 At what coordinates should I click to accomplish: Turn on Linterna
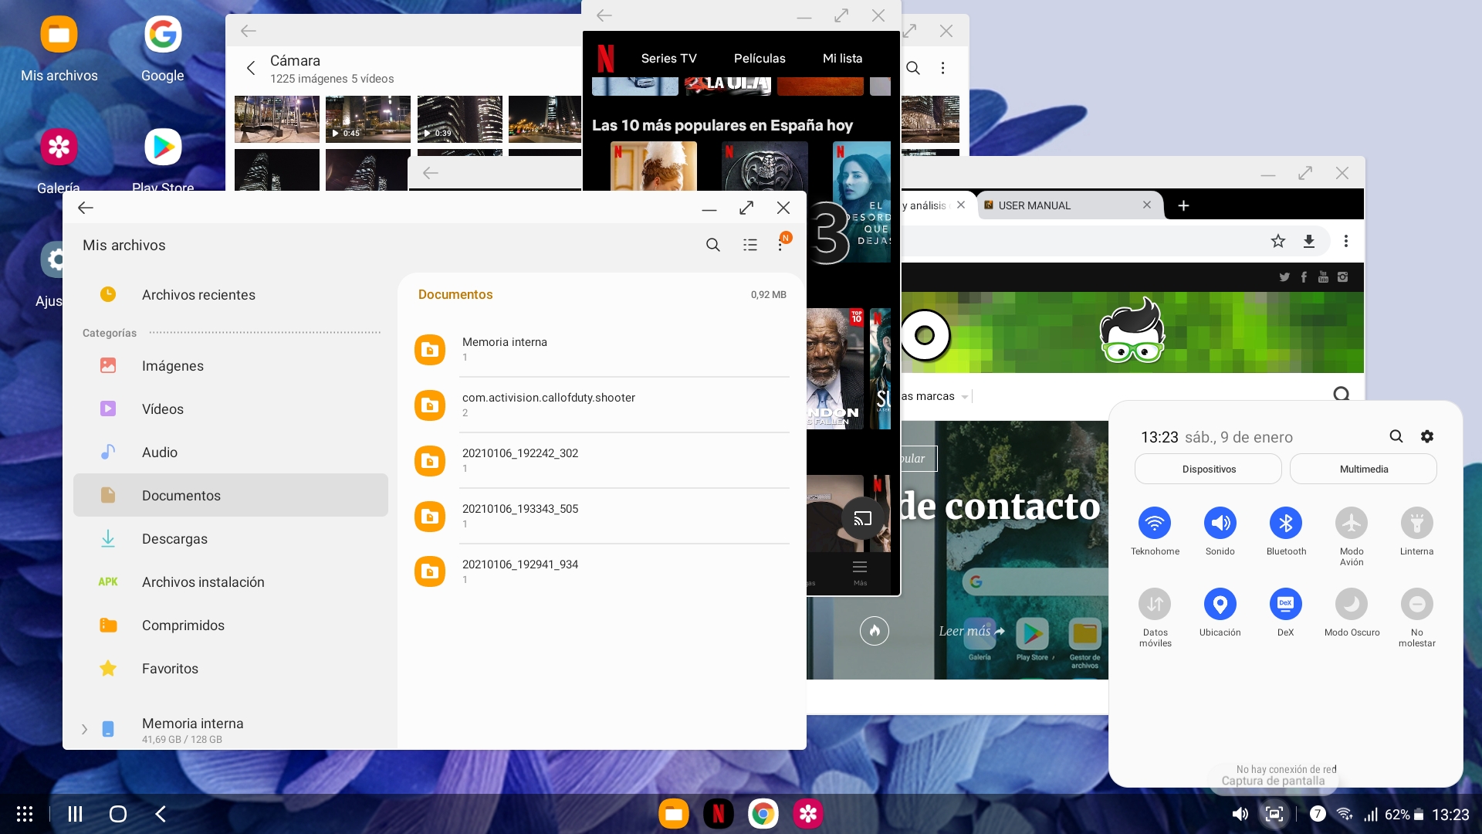click(x=1417, y=524)
